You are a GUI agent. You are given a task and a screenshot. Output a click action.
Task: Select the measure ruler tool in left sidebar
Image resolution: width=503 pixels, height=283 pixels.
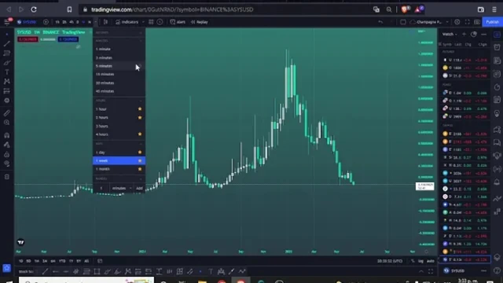(7, 113)
